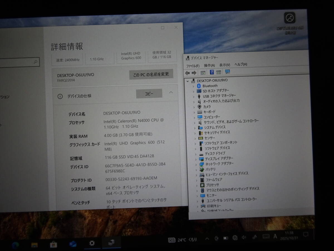334x251 pixels.
Task: Collapse the デバイスの仕様 section chevron
Action: coord(171,92)
